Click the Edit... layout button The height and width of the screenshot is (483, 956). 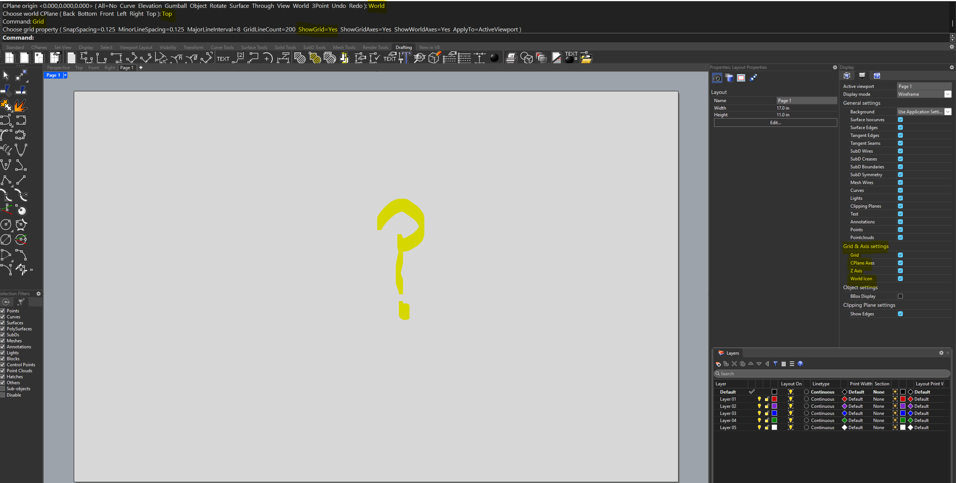(x=775, y=123)
